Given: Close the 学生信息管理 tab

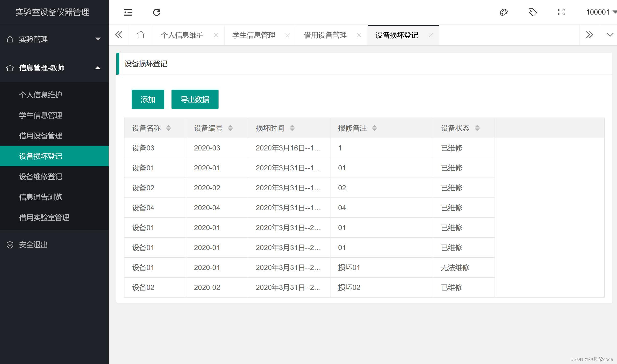Looking at the screenshot, I should pos(288,35).
